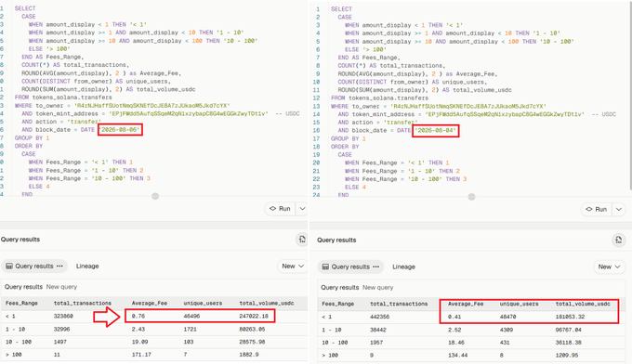The image size is (632, 364).
Task: Select Average_Fee value 0.76 in left table
Action: [138, 316]
